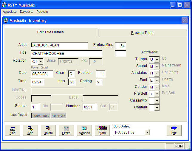Expand the Sound attribute dropdown
Image resolution: width=192 pixels, height=151 pixels.
[x=157, y=66]
